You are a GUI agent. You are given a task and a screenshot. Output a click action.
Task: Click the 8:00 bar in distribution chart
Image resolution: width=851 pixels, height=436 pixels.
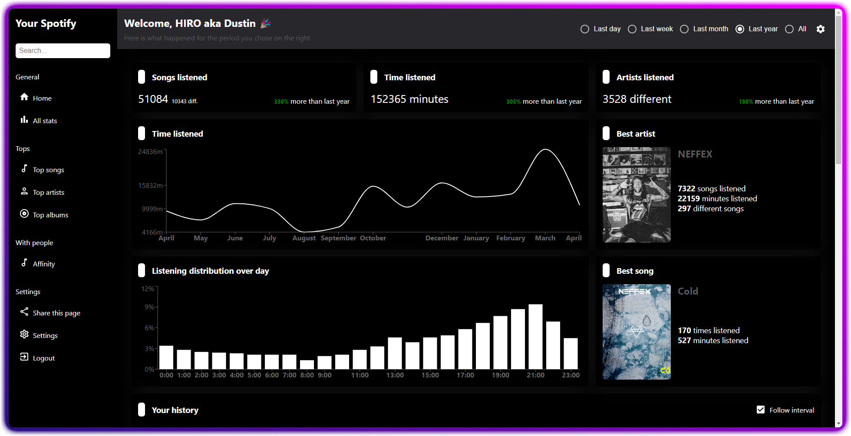(x=307, y=364)
